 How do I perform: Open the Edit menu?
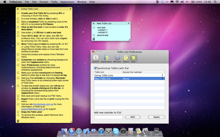click(34, 2)
